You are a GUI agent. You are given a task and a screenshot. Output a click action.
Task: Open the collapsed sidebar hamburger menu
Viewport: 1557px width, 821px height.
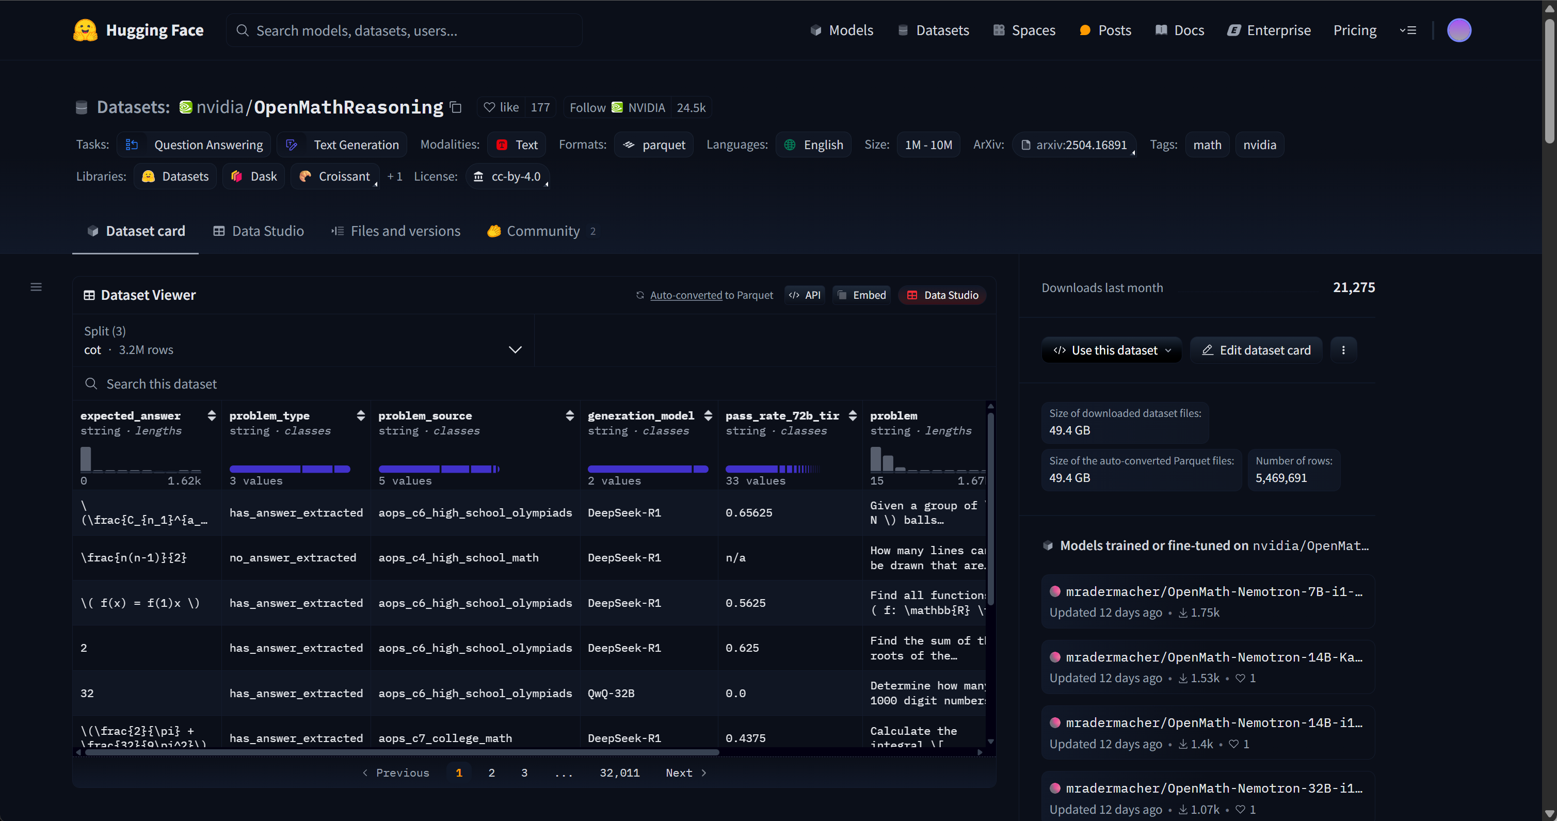[36, 287]
